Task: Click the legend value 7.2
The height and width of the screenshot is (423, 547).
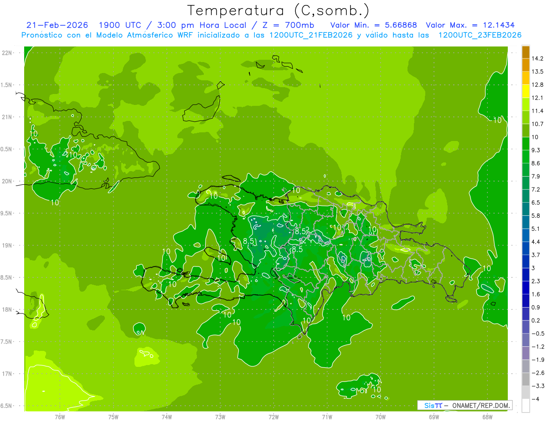Action: pos(536,189)
